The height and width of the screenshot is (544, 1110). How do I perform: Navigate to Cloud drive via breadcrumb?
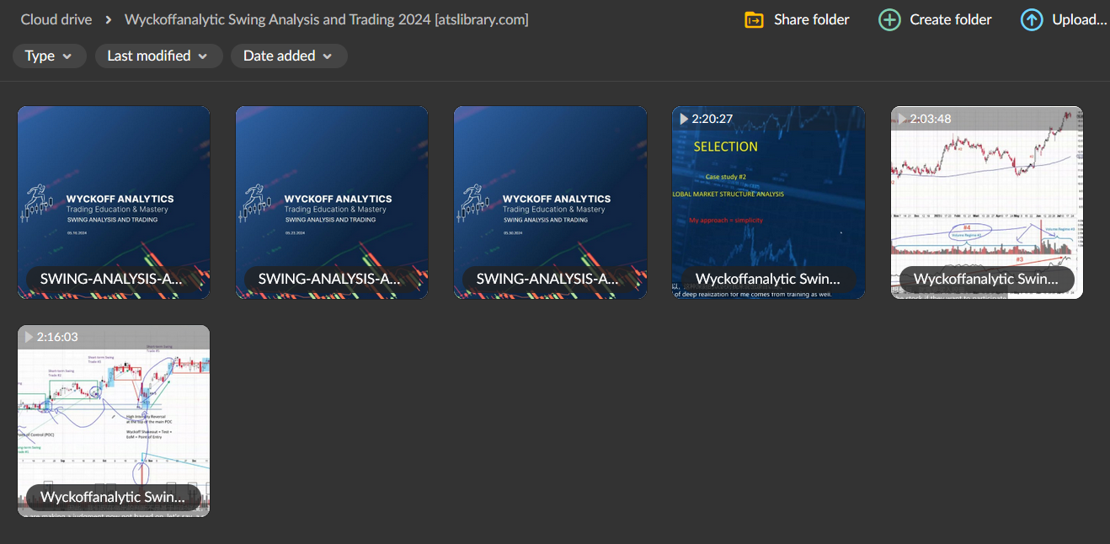click(56, 19)
